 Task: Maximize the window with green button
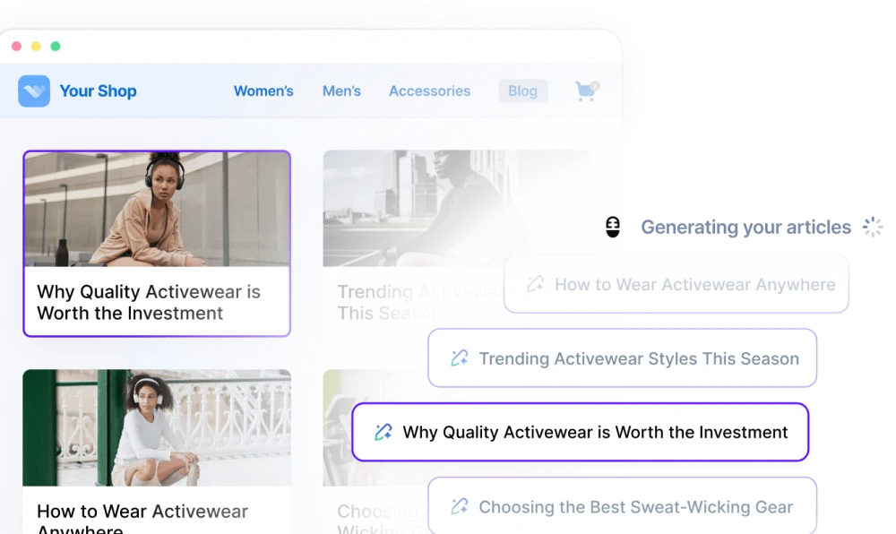click(x=56, y=47)
